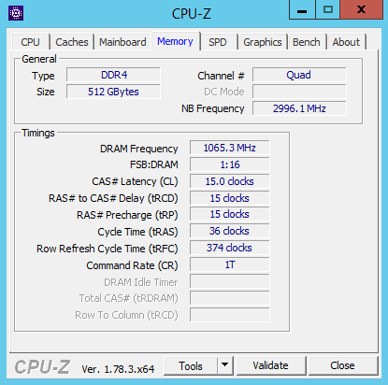Click the Row Refresh Cycle Time (tRFC) label

(108, 249)
